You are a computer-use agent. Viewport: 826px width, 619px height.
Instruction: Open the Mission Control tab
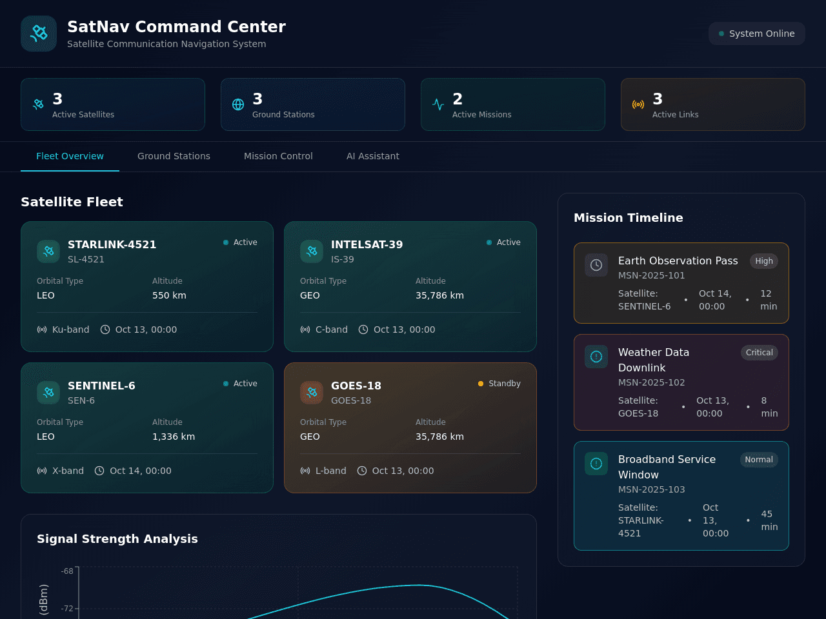(x=278, y=156)
